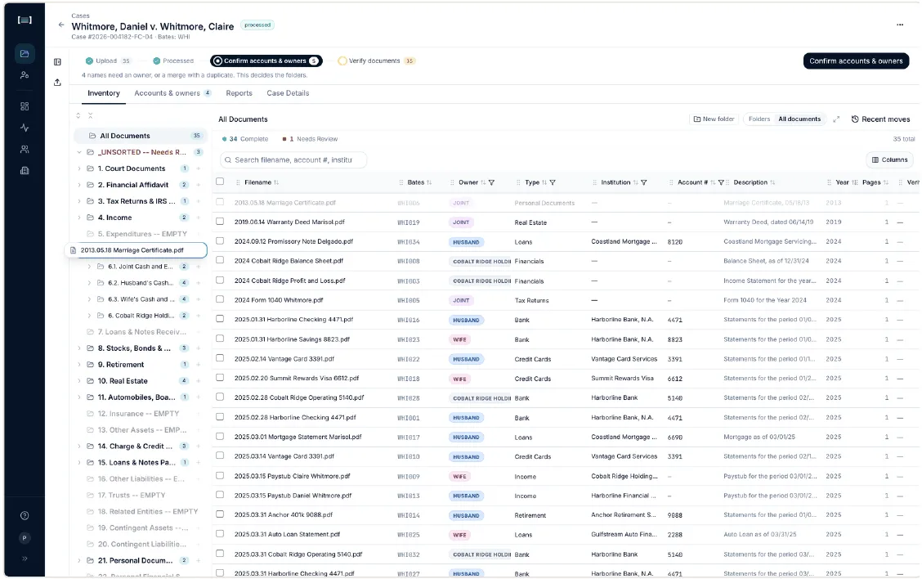Image resolution: width=922 pixels, height=579 pixels.
Task: Switch to the Accounts & owners tab
Action: tap(172, 93)
